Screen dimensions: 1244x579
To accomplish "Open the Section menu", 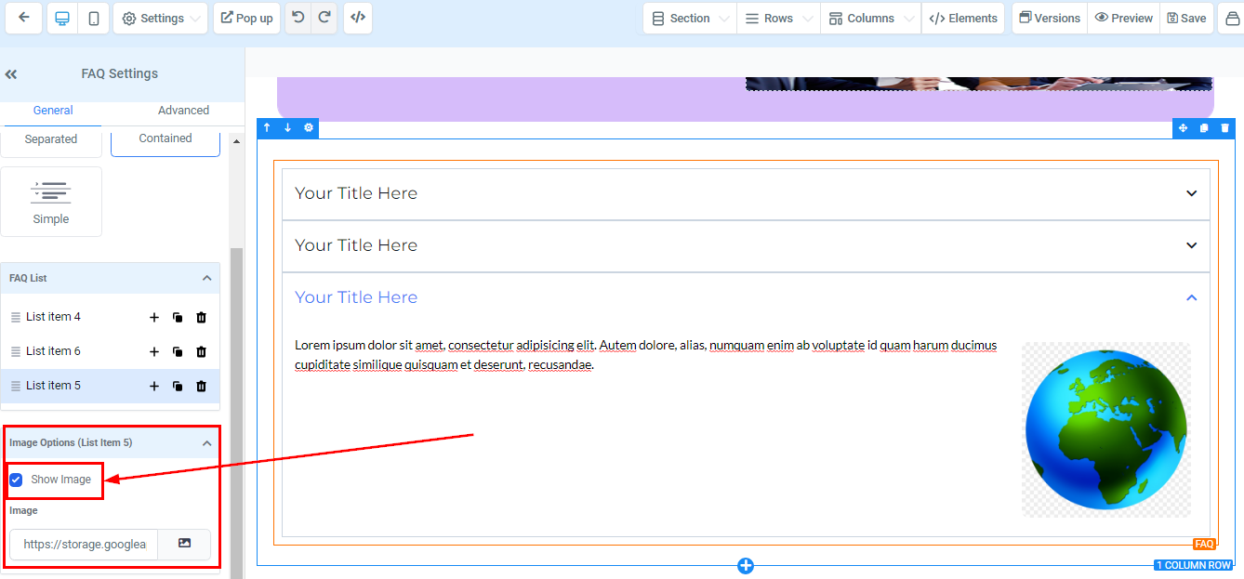I will [690, 18].
